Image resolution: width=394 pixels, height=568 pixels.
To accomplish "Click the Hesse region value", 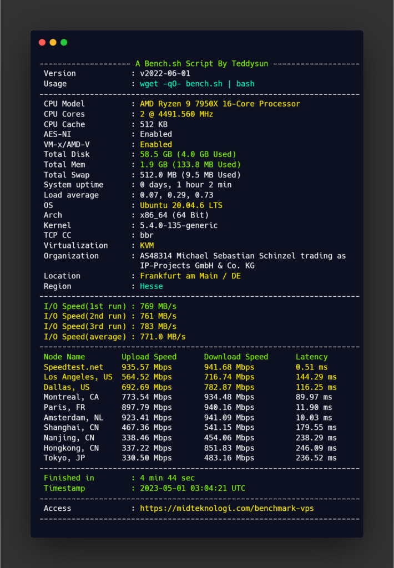I will tap(151, 286).
